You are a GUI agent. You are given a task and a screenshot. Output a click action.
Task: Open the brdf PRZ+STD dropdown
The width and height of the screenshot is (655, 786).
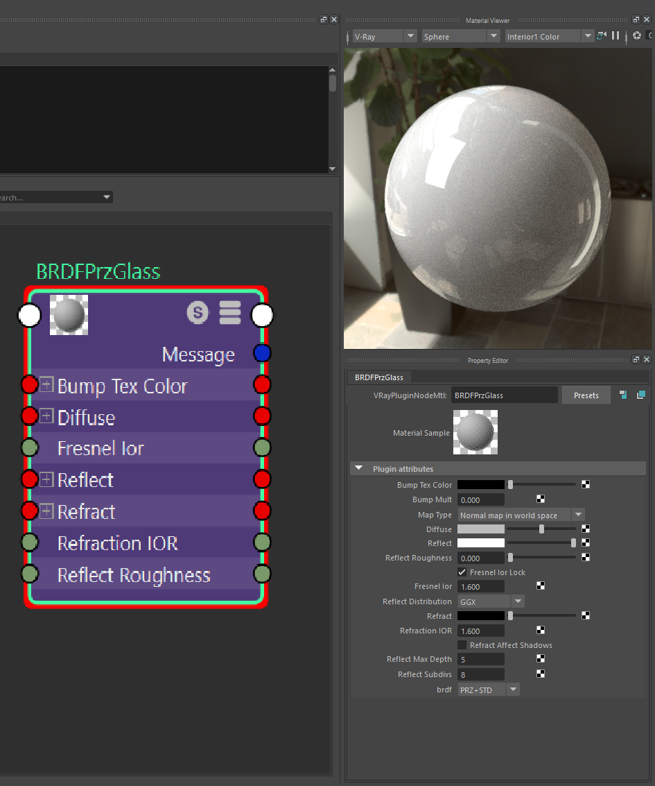pyautogui.click(x=488, y=690)
